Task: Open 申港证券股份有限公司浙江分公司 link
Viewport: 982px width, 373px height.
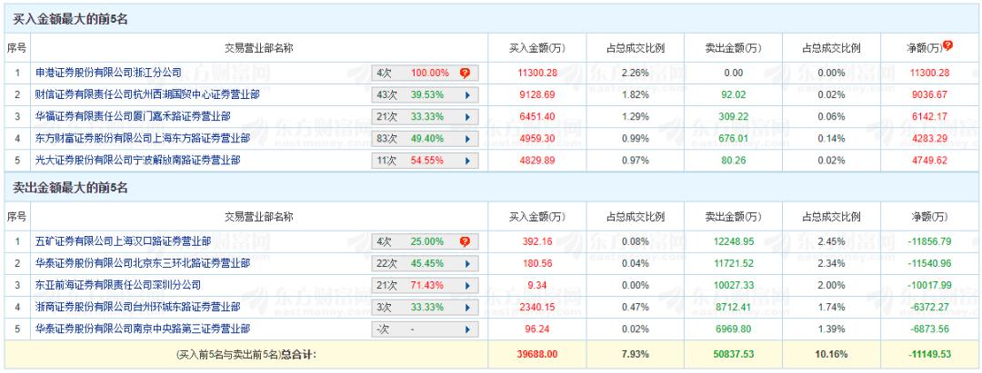Action: pos(109,72)
